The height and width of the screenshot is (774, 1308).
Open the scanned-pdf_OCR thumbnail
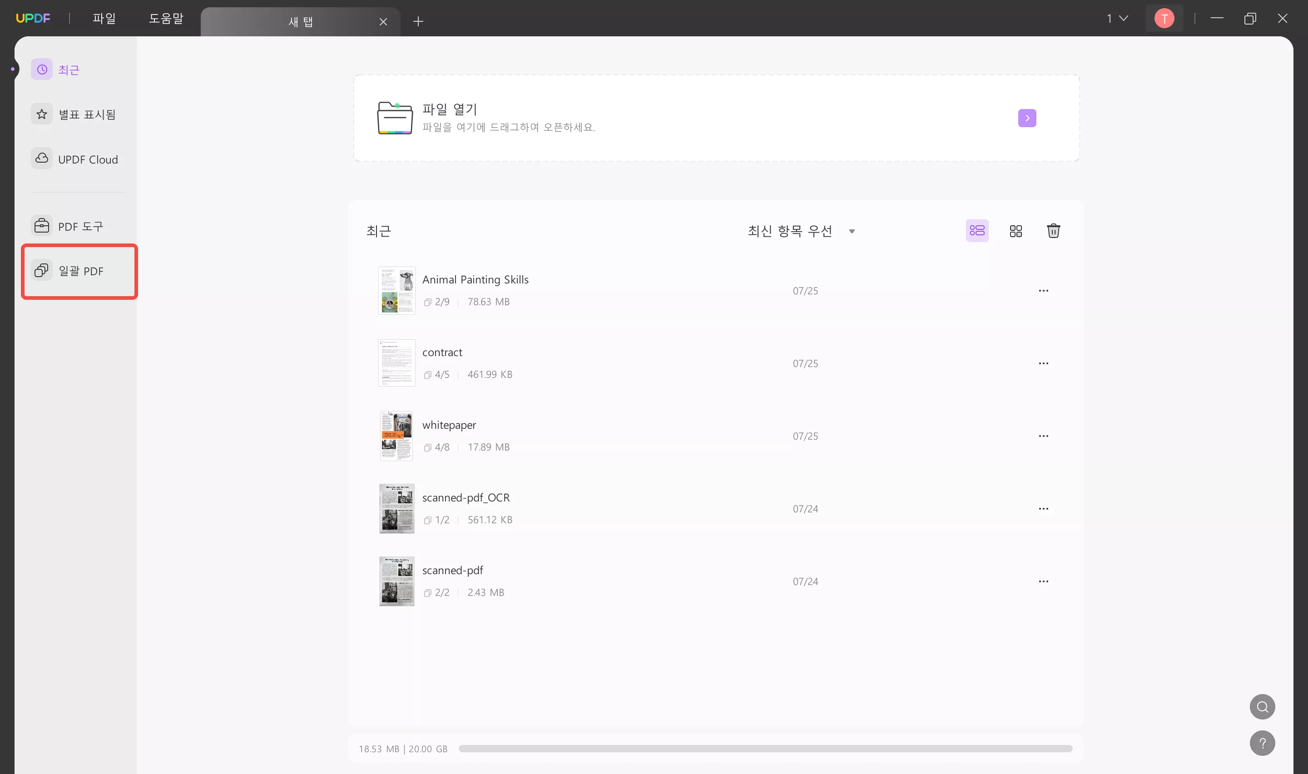coord(397,509)
